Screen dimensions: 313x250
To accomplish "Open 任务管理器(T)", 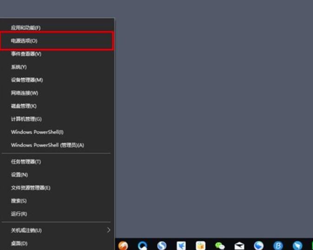I will tap(26, 162).
